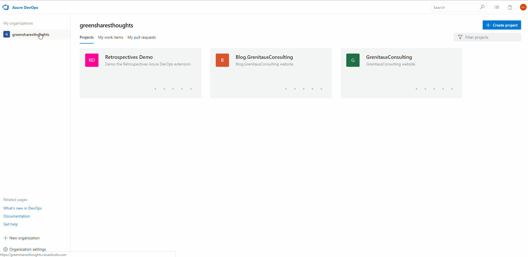Open My pull requests tab
Image resolution: width=528 pixels, height=257 pixels.
tap(142, 38)
